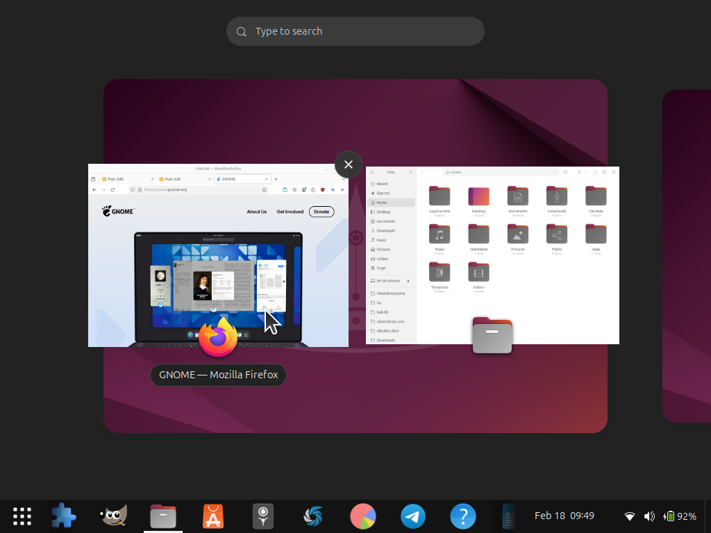The image size is (711, 533).
Task: Select Trash in Files sidebar
Action: coord(391,269)
